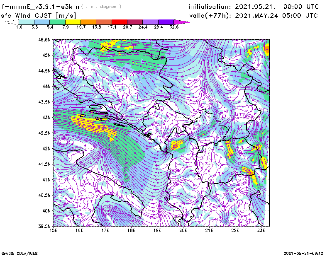The width and height of the screenshot is (332, 256).
Task: Click the light cyan 1.6–3.3 legend swatch
Action: point(27,22)
